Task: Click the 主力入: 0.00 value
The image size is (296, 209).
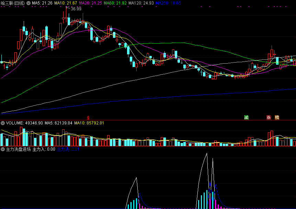Action: [x=44, y=149]
